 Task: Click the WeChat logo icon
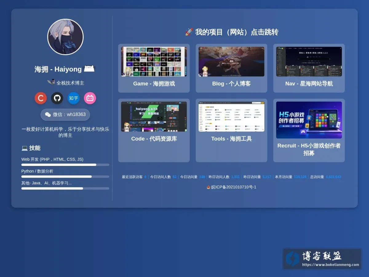pyautogui.click(x=48, y=114)
